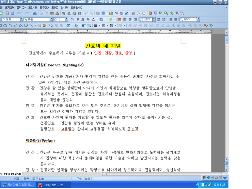
Task: Open print preview from the toolbar
Action: click(x=13, y=13)
